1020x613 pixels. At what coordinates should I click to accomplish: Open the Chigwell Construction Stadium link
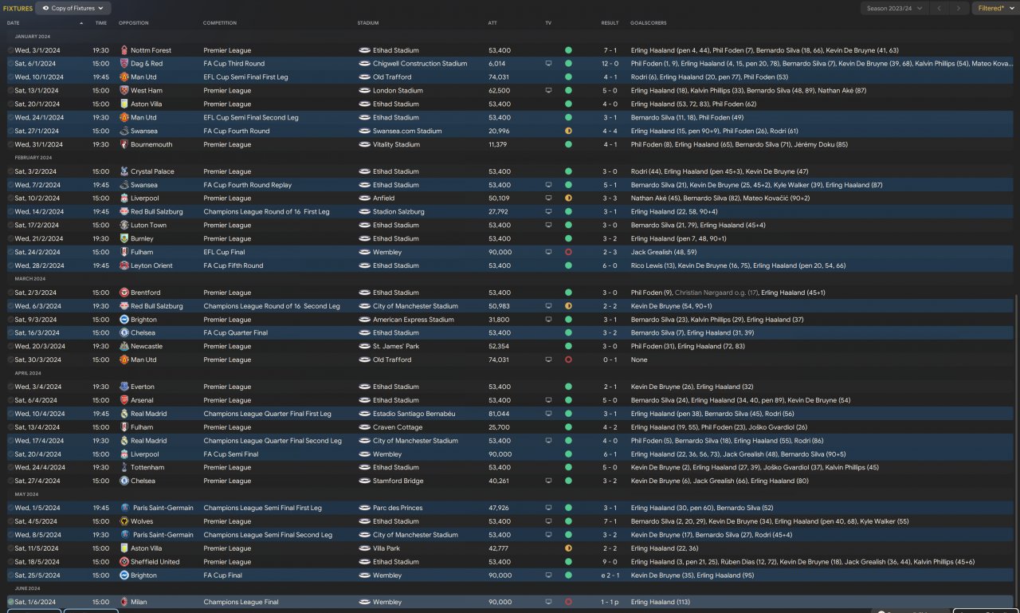[420, 64]
